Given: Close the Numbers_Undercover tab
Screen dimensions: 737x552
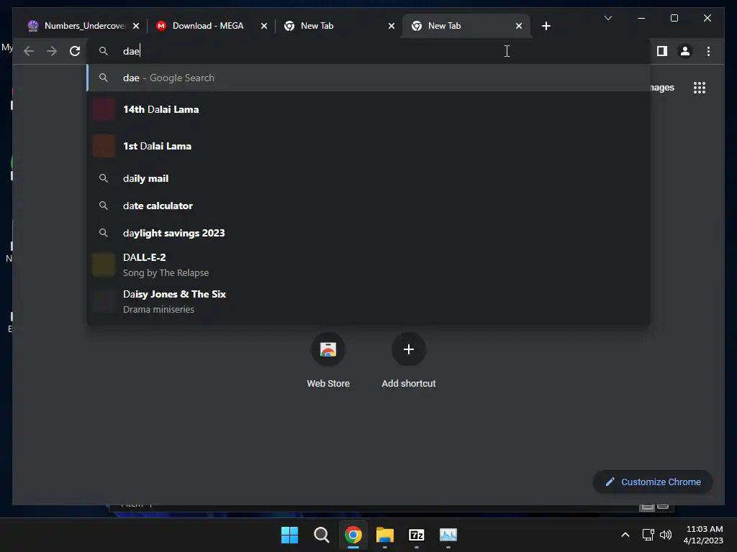Looking at the screenshot, I should pos(136,26).
